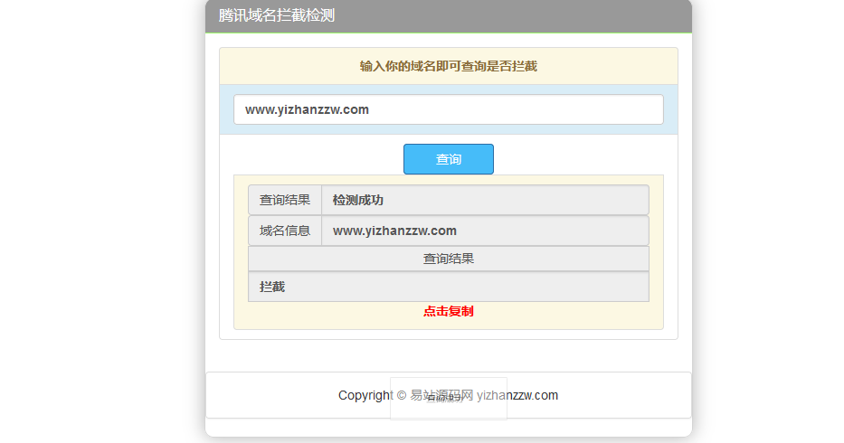The width and height of the screenshot is (844, 443).
Task: Click the domain name input field
Action: pyautogui.click(x=449, y=109)
